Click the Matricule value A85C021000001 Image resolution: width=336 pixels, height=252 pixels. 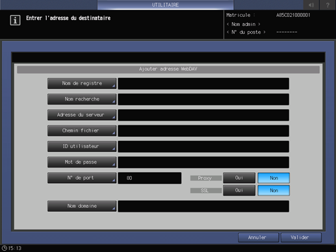(x=293, y=15)
